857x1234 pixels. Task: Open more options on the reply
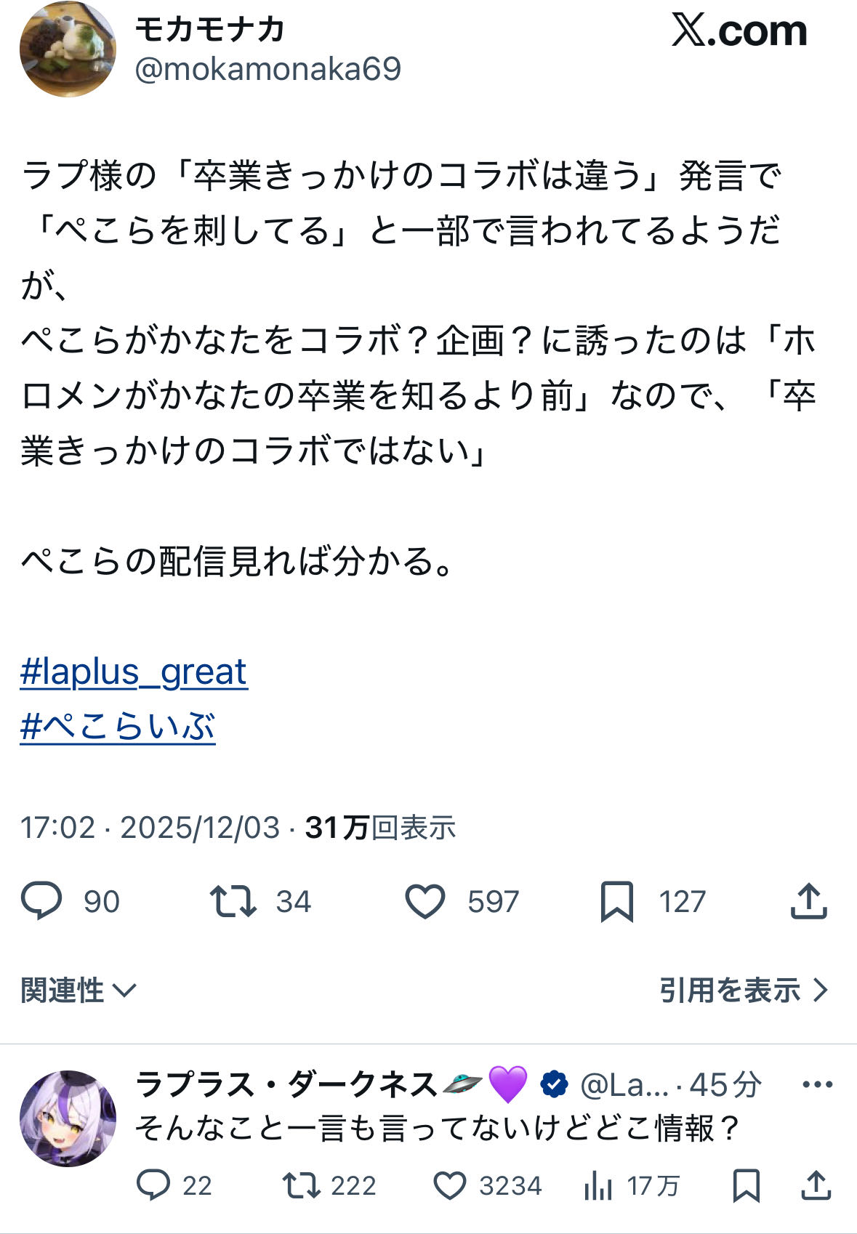point(817,1085)
